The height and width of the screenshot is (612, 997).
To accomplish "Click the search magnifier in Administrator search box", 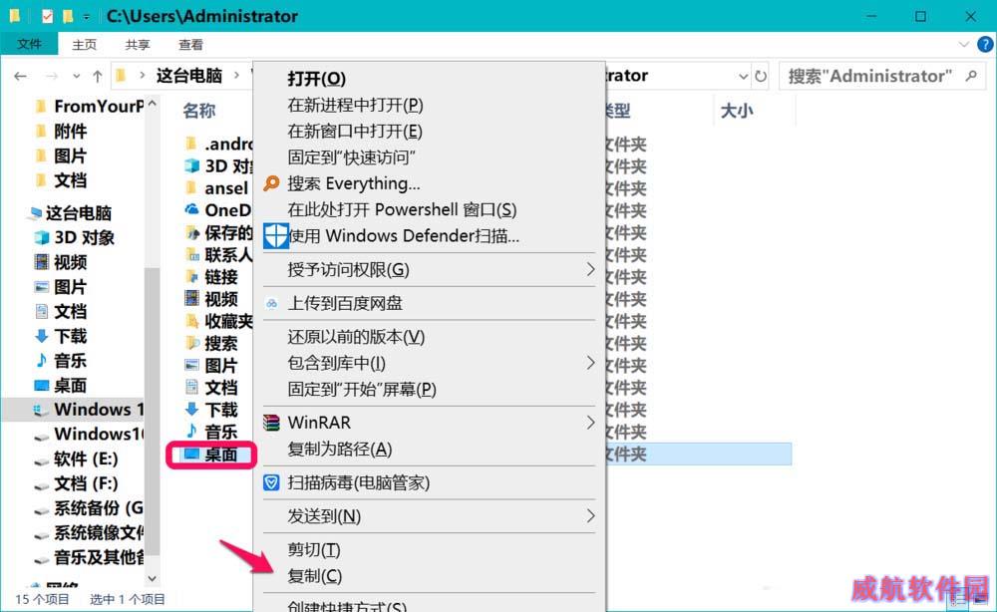I will click(971, 77).
